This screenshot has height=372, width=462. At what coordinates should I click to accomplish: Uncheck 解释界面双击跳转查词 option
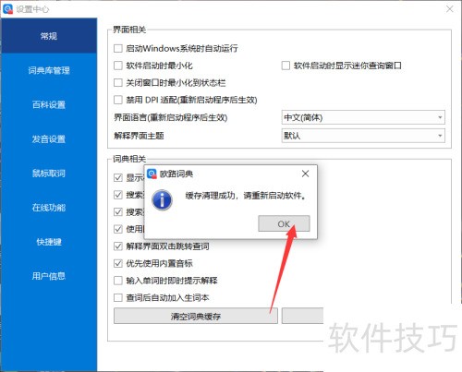(x=118, y=246)
